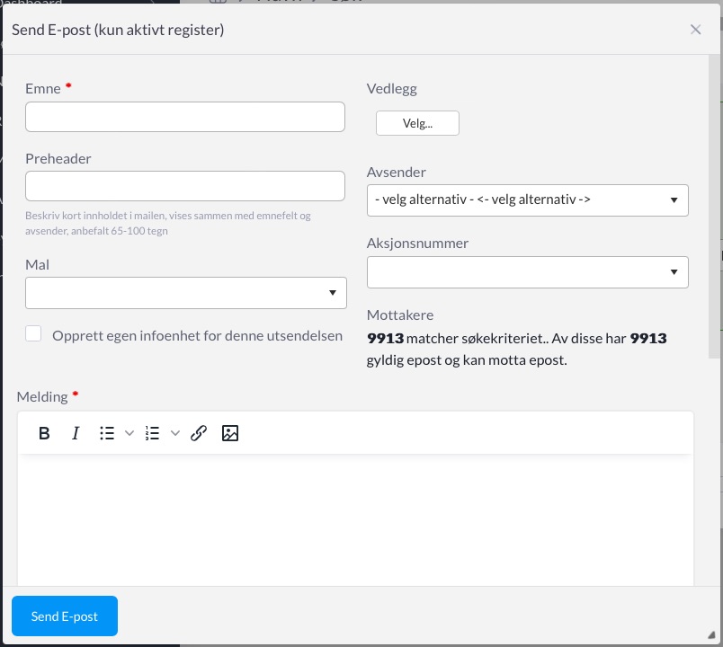
Task: Click the Send E-post button
Action: [x=65, y=616]
